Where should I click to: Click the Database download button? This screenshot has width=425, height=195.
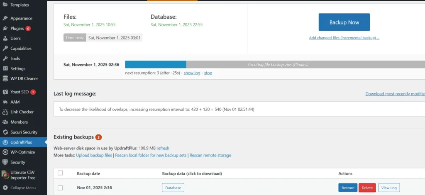[x=173, y=188]
